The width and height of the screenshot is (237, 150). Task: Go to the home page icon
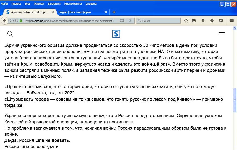(212, 21)
